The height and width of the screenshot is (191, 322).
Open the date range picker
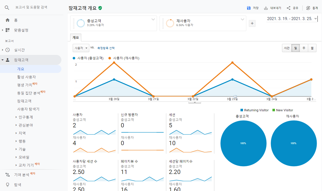pos(292,19)
